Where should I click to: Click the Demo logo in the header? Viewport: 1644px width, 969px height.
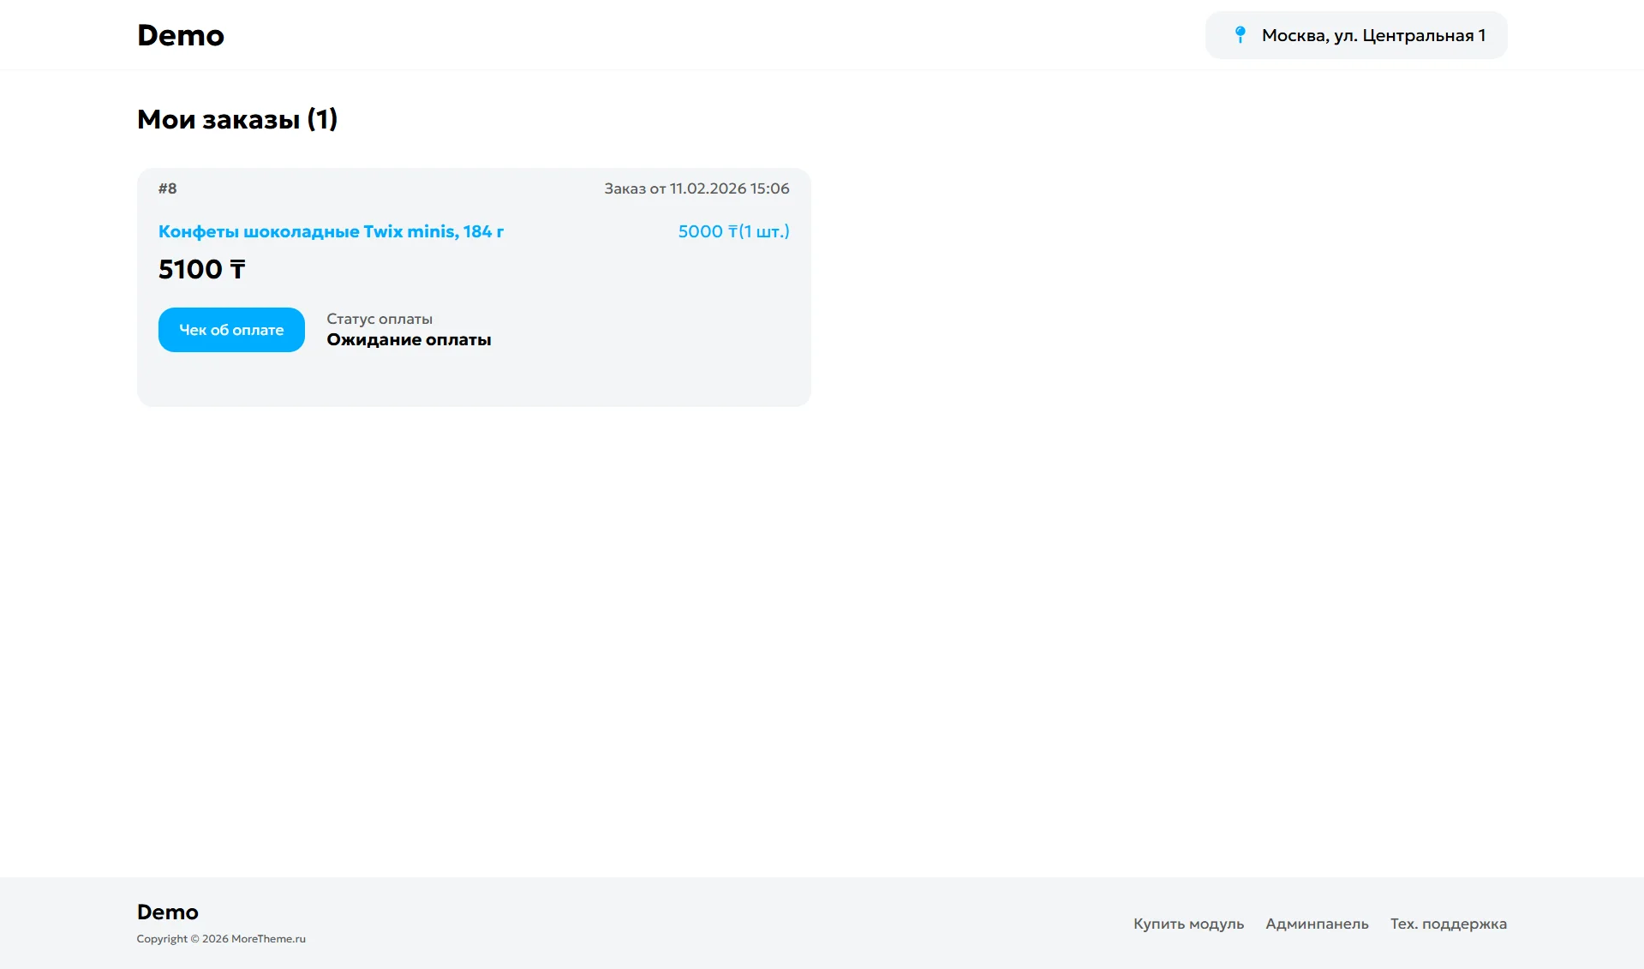coord(180,35)
